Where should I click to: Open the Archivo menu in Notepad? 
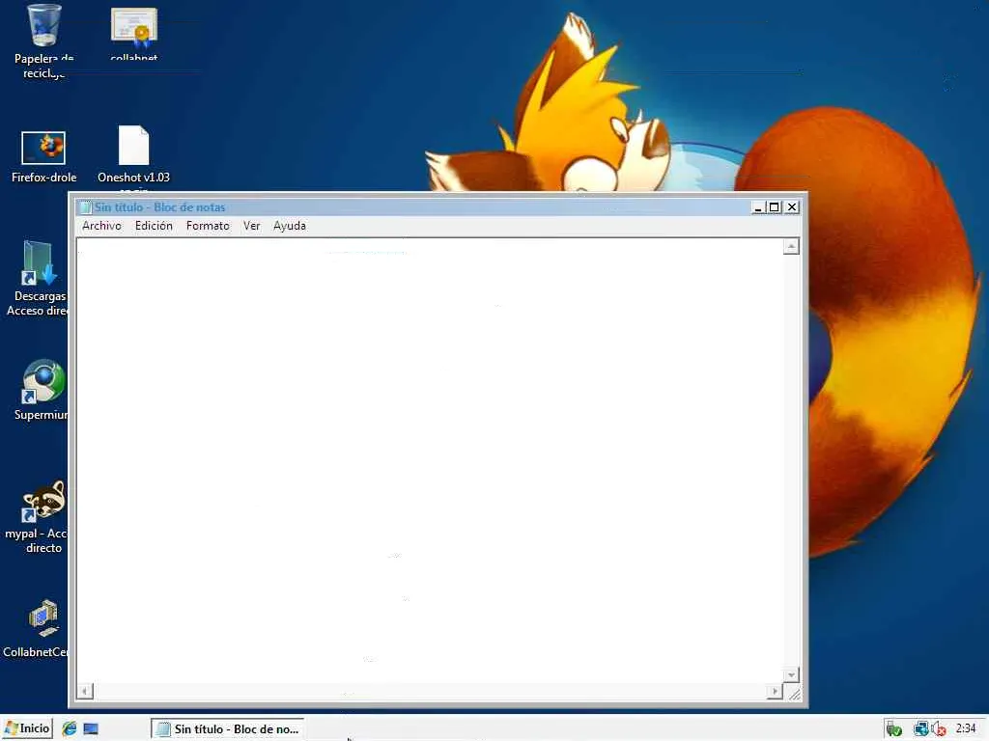click(x=101, y=226)
